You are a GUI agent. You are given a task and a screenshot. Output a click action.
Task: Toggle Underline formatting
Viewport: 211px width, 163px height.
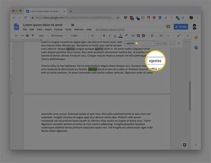[115, 36]
